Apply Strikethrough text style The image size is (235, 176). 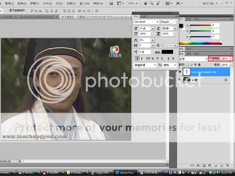173,58
